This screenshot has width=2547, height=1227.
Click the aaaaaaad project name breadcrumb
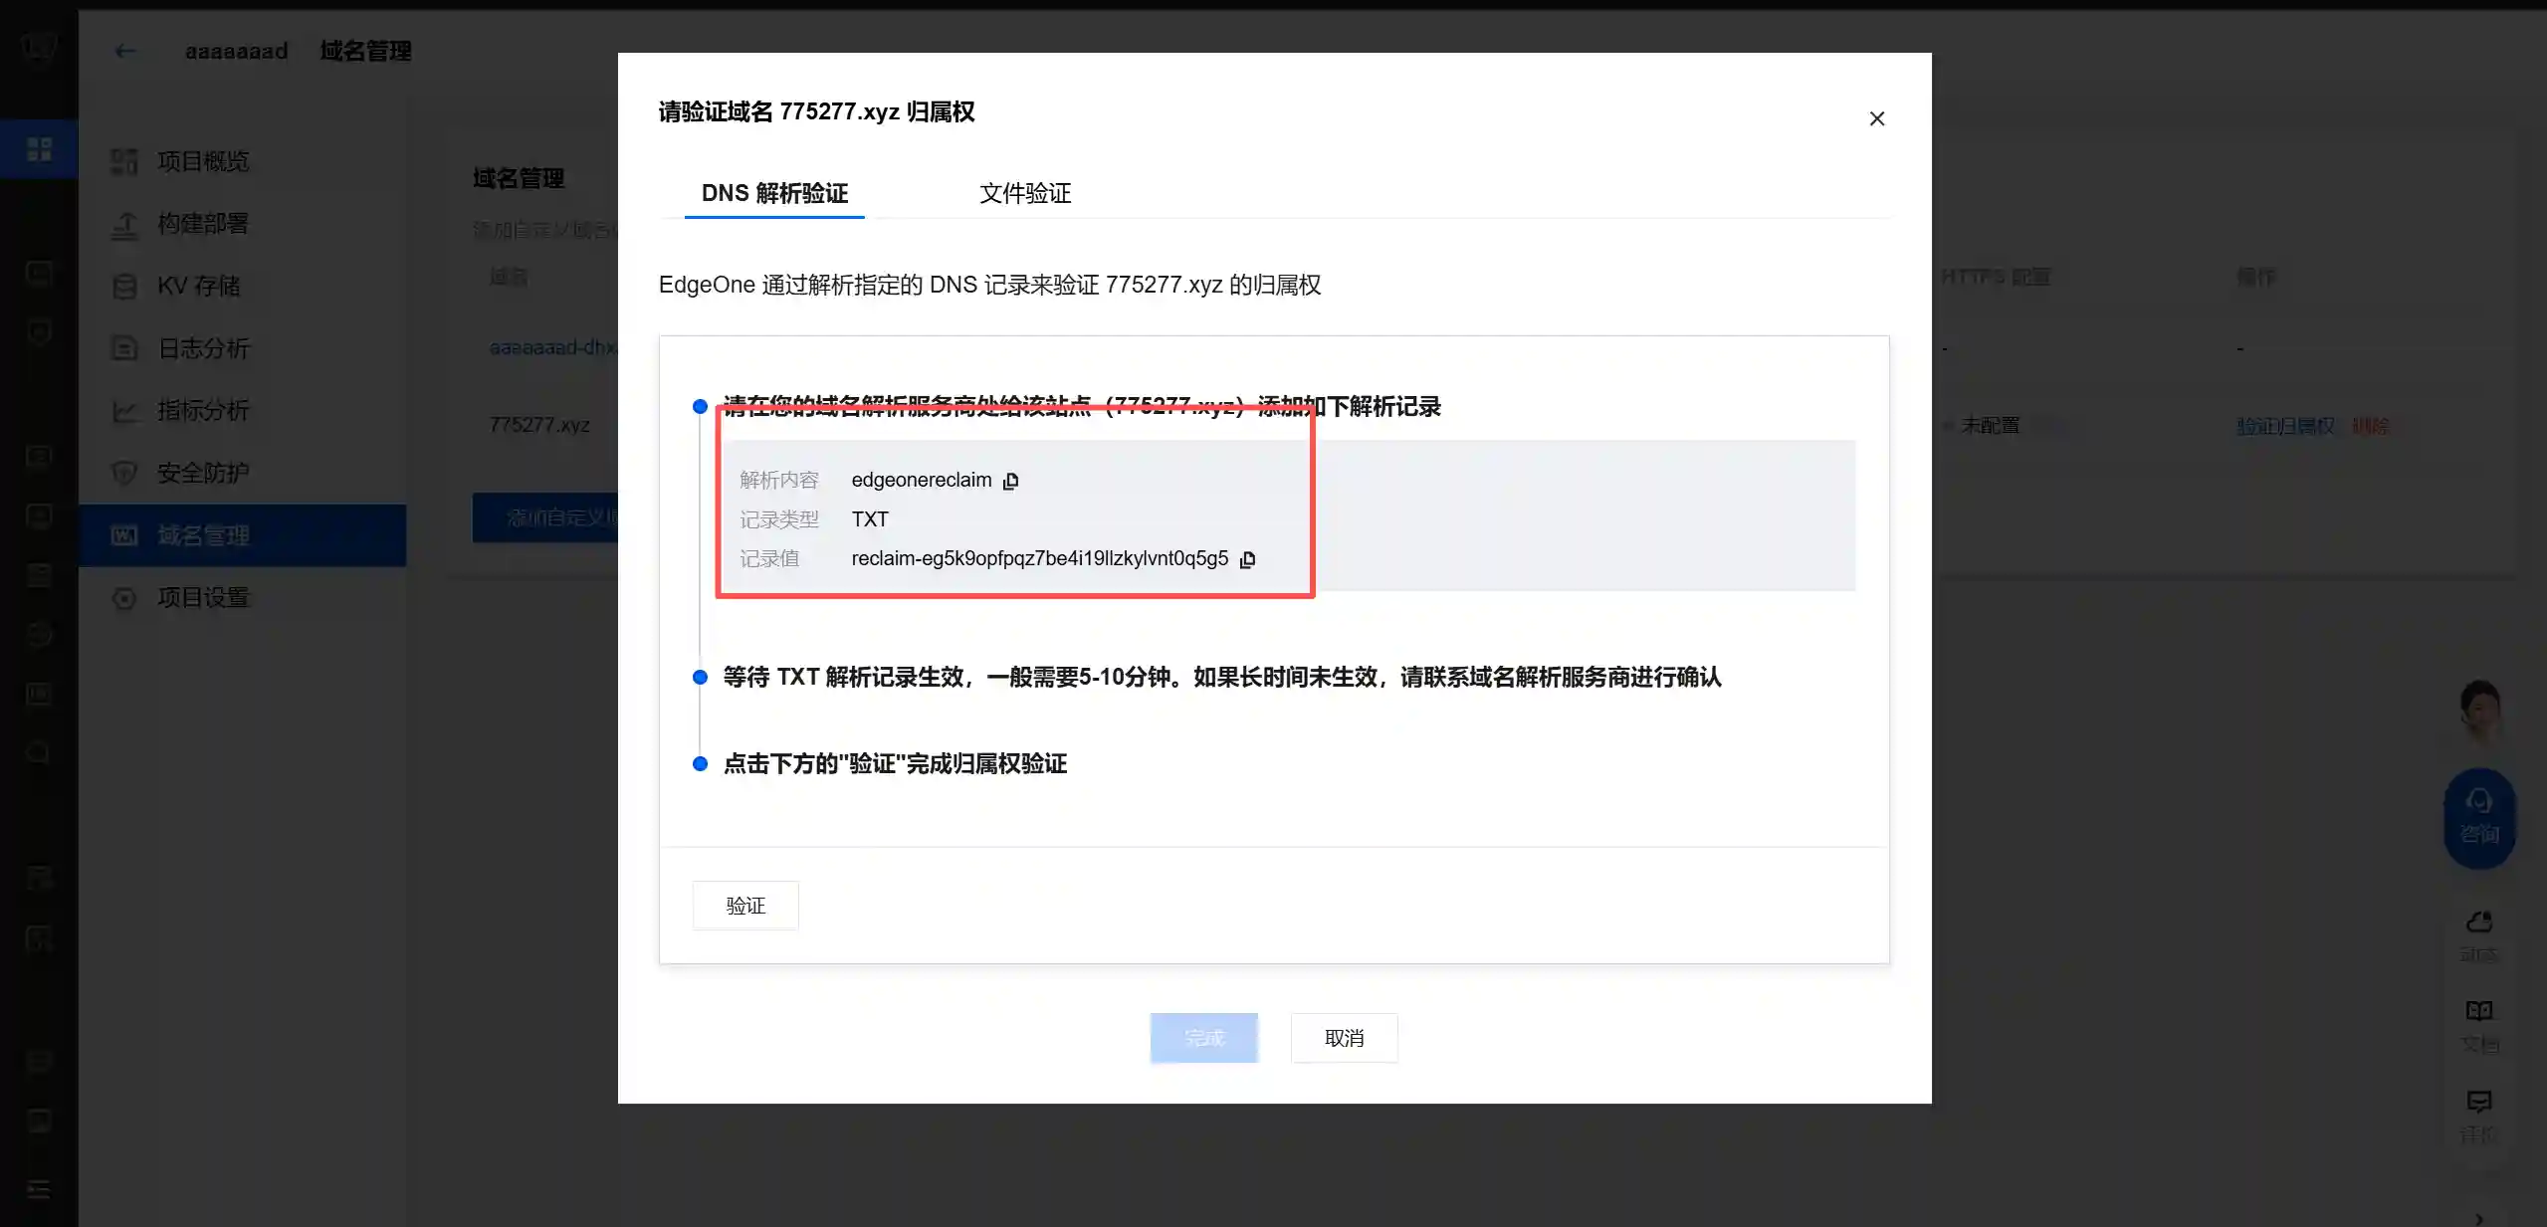pyautogui.click(x=237, y=51)
